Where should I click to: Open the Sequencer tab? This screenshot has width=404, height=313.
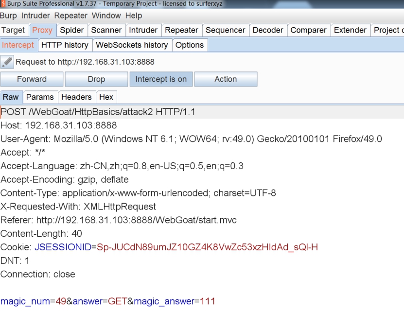(x=225, y=30)
